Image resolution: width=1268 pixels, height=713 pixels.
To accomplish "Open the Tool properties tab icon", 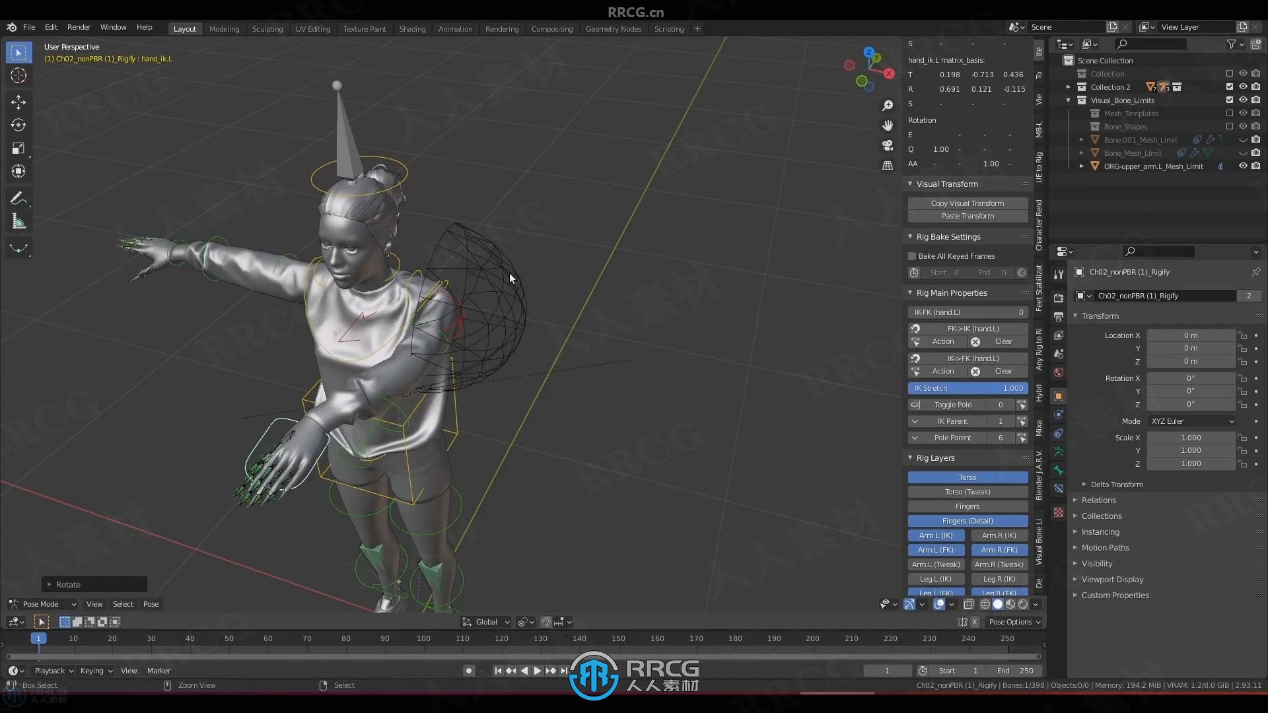I will pos(1059,274).
